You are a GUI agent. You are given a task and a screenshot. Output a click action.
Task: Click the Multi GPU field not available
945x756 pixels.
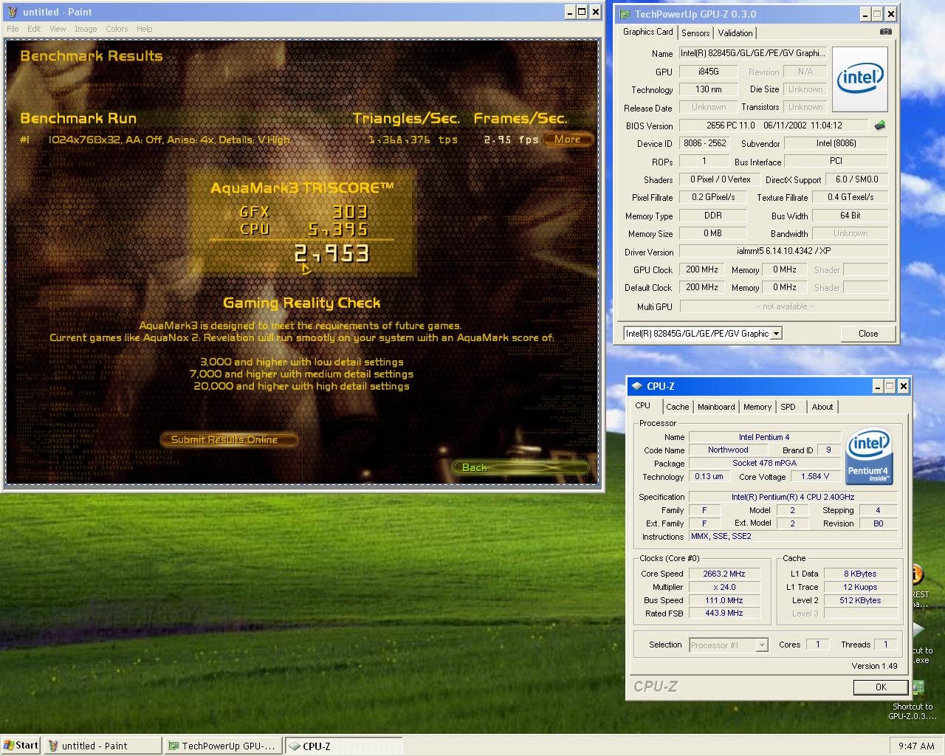(x=783, y=306)
